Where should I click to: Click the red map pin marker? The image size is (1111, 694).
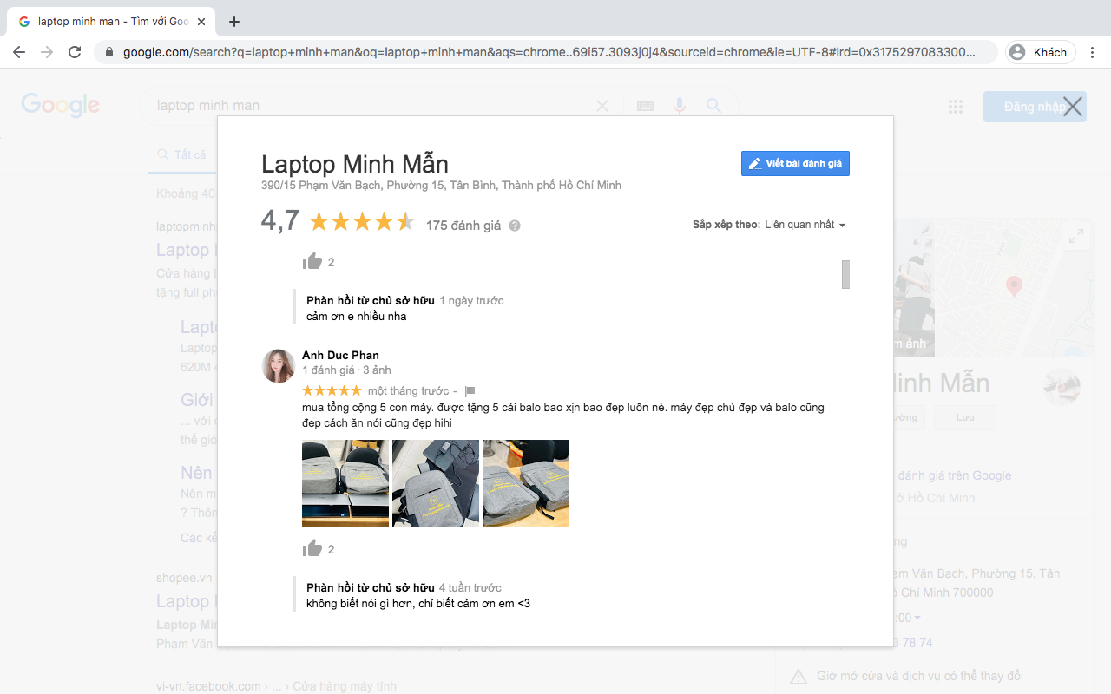[1013, 286]
